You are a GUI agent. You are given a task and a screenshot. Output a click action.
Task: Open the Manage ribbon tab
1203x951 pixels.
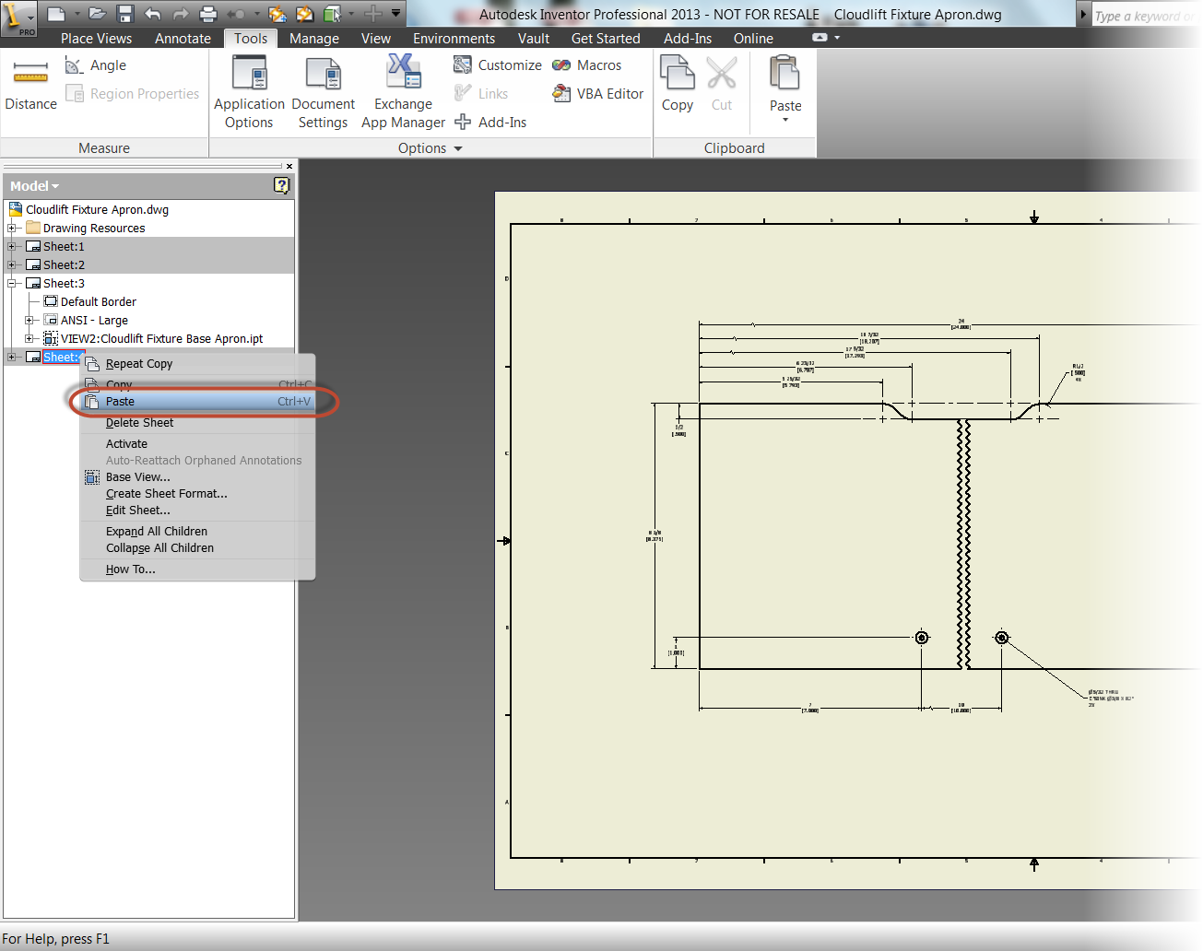[314, 39]
